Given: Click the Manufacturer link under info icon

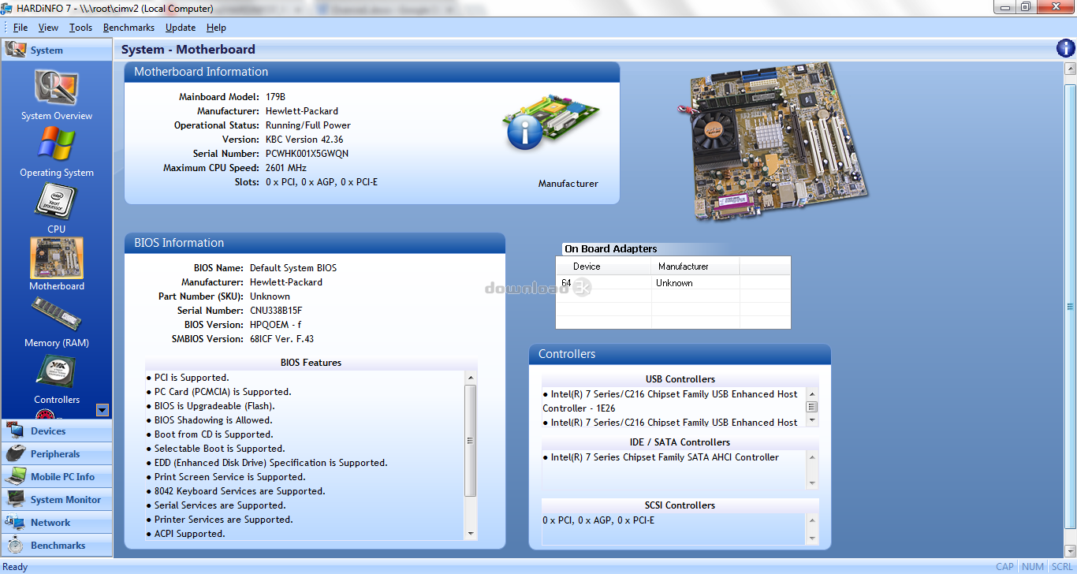Looking at the screenshot, I should pyautogui.click(x=568, y=184).
